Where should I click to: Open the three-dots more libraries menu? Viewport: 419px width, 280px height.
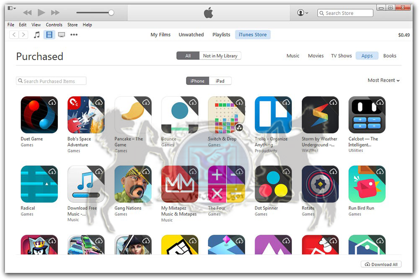pyautogui.click(x=74, y=35)
